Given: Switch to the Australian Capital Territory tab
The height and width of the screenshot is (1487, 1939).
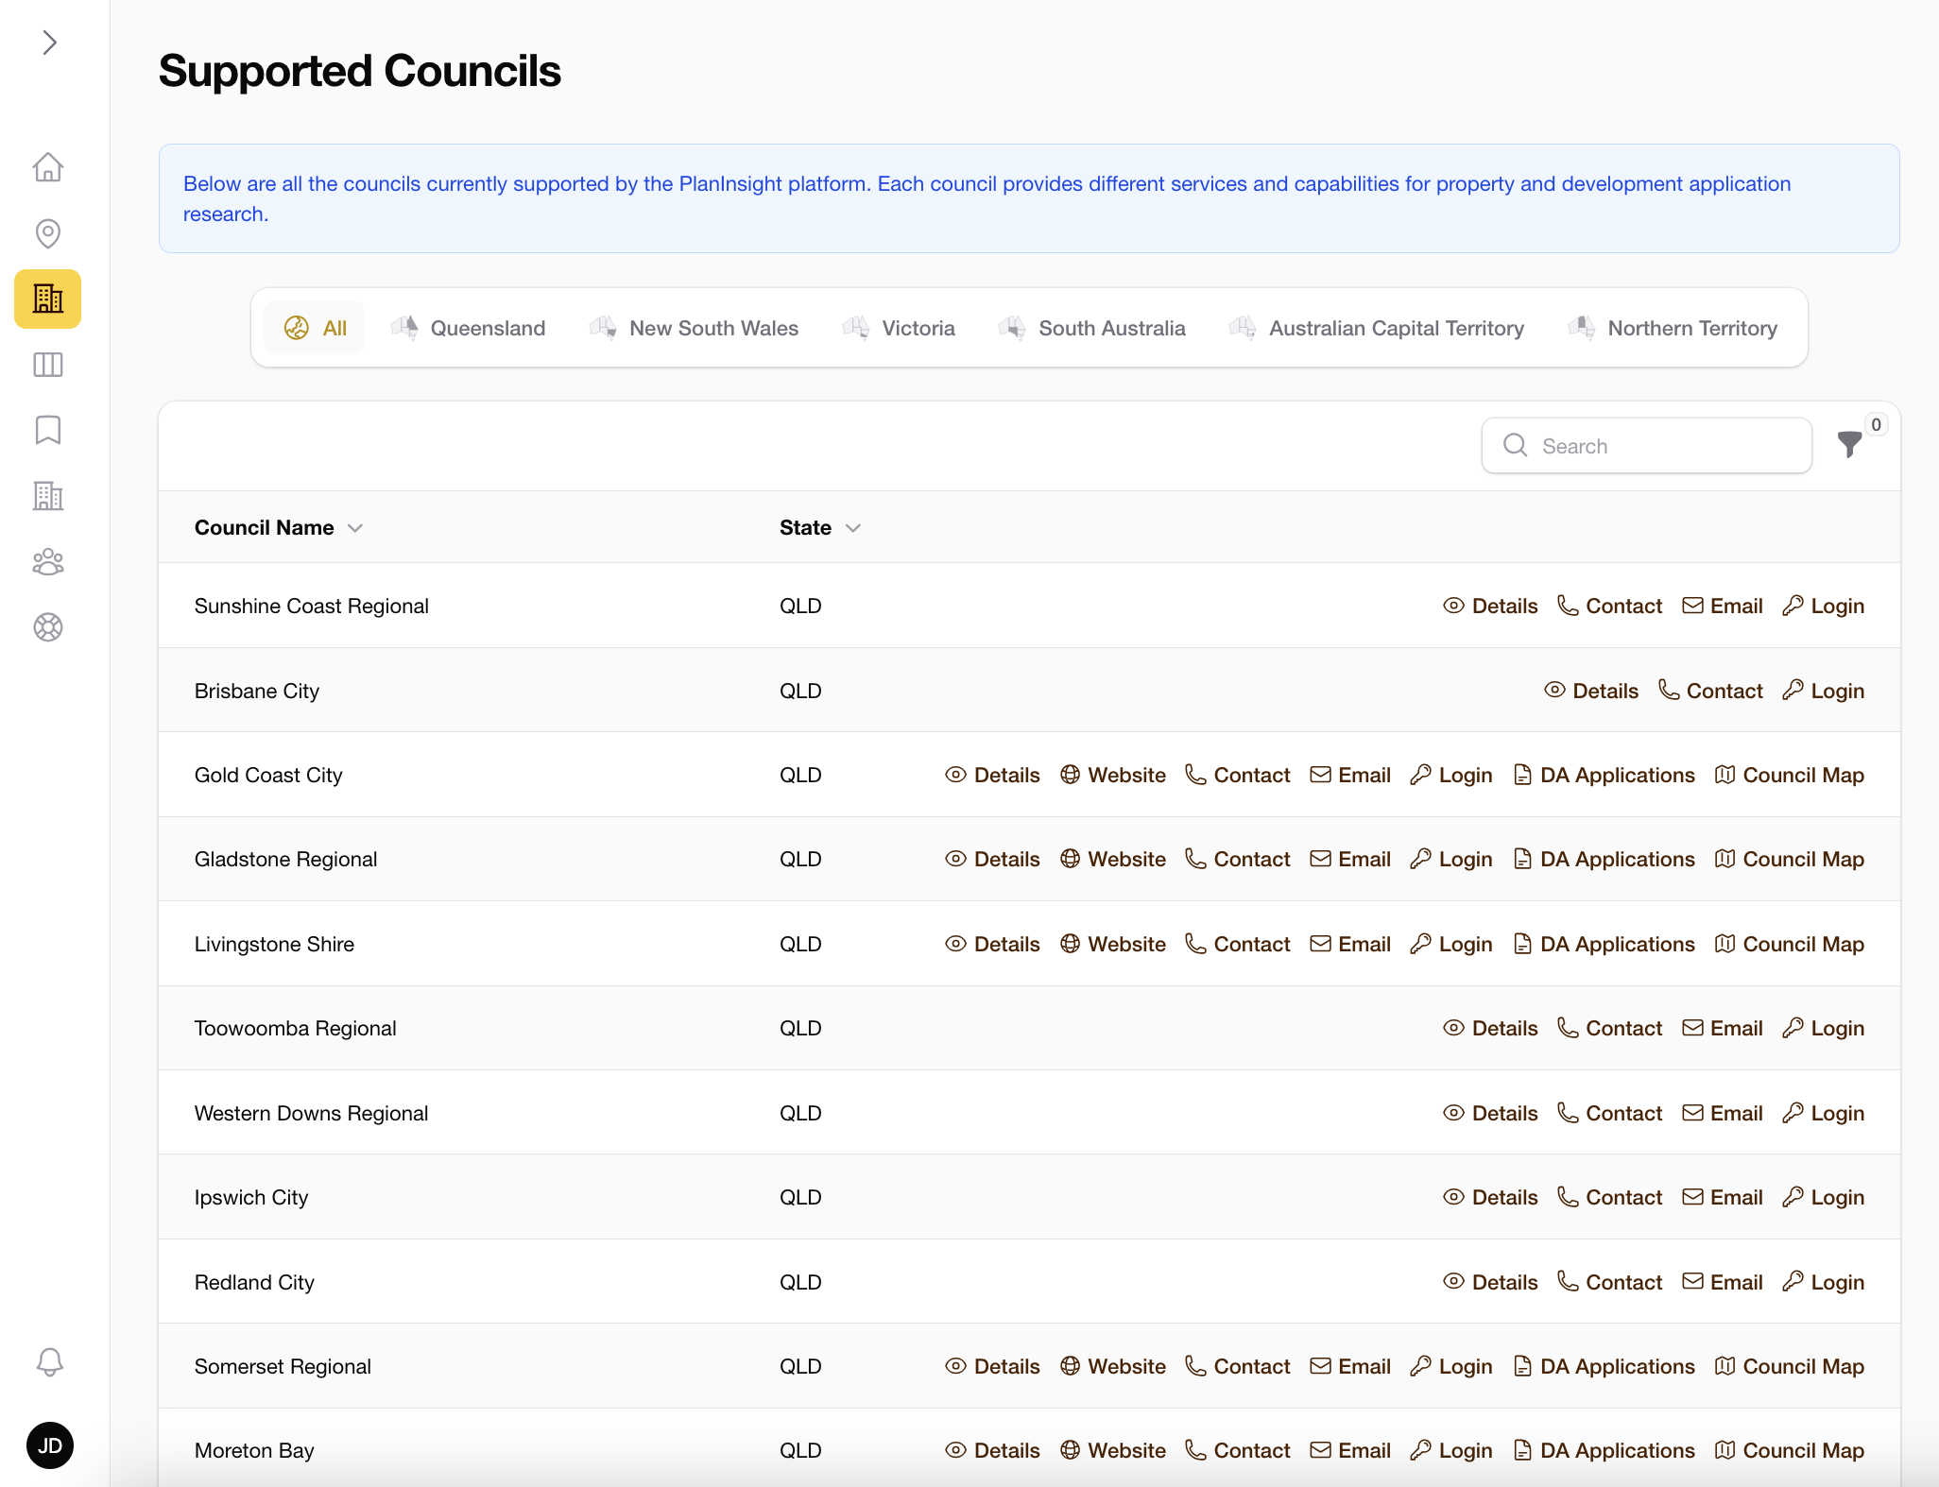Looking at the screenshot, I should 1376,328.
